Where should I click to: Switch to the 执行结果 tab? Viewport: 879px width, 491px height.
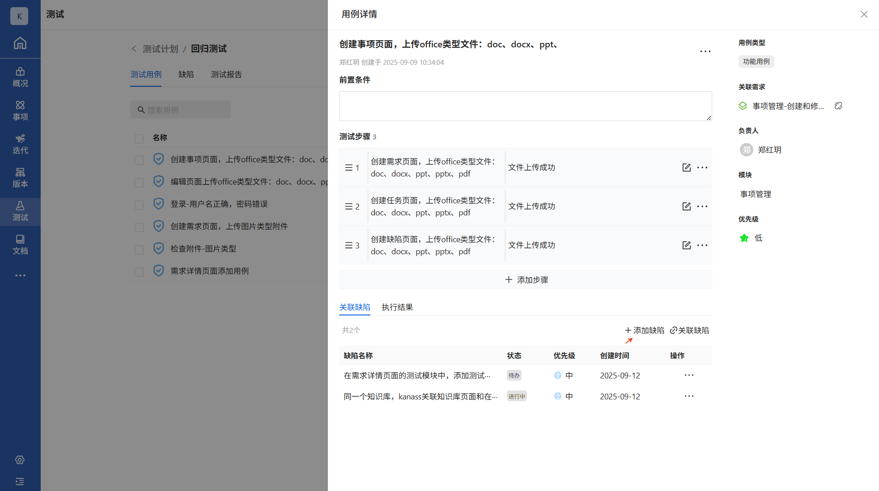coord(397,307)
